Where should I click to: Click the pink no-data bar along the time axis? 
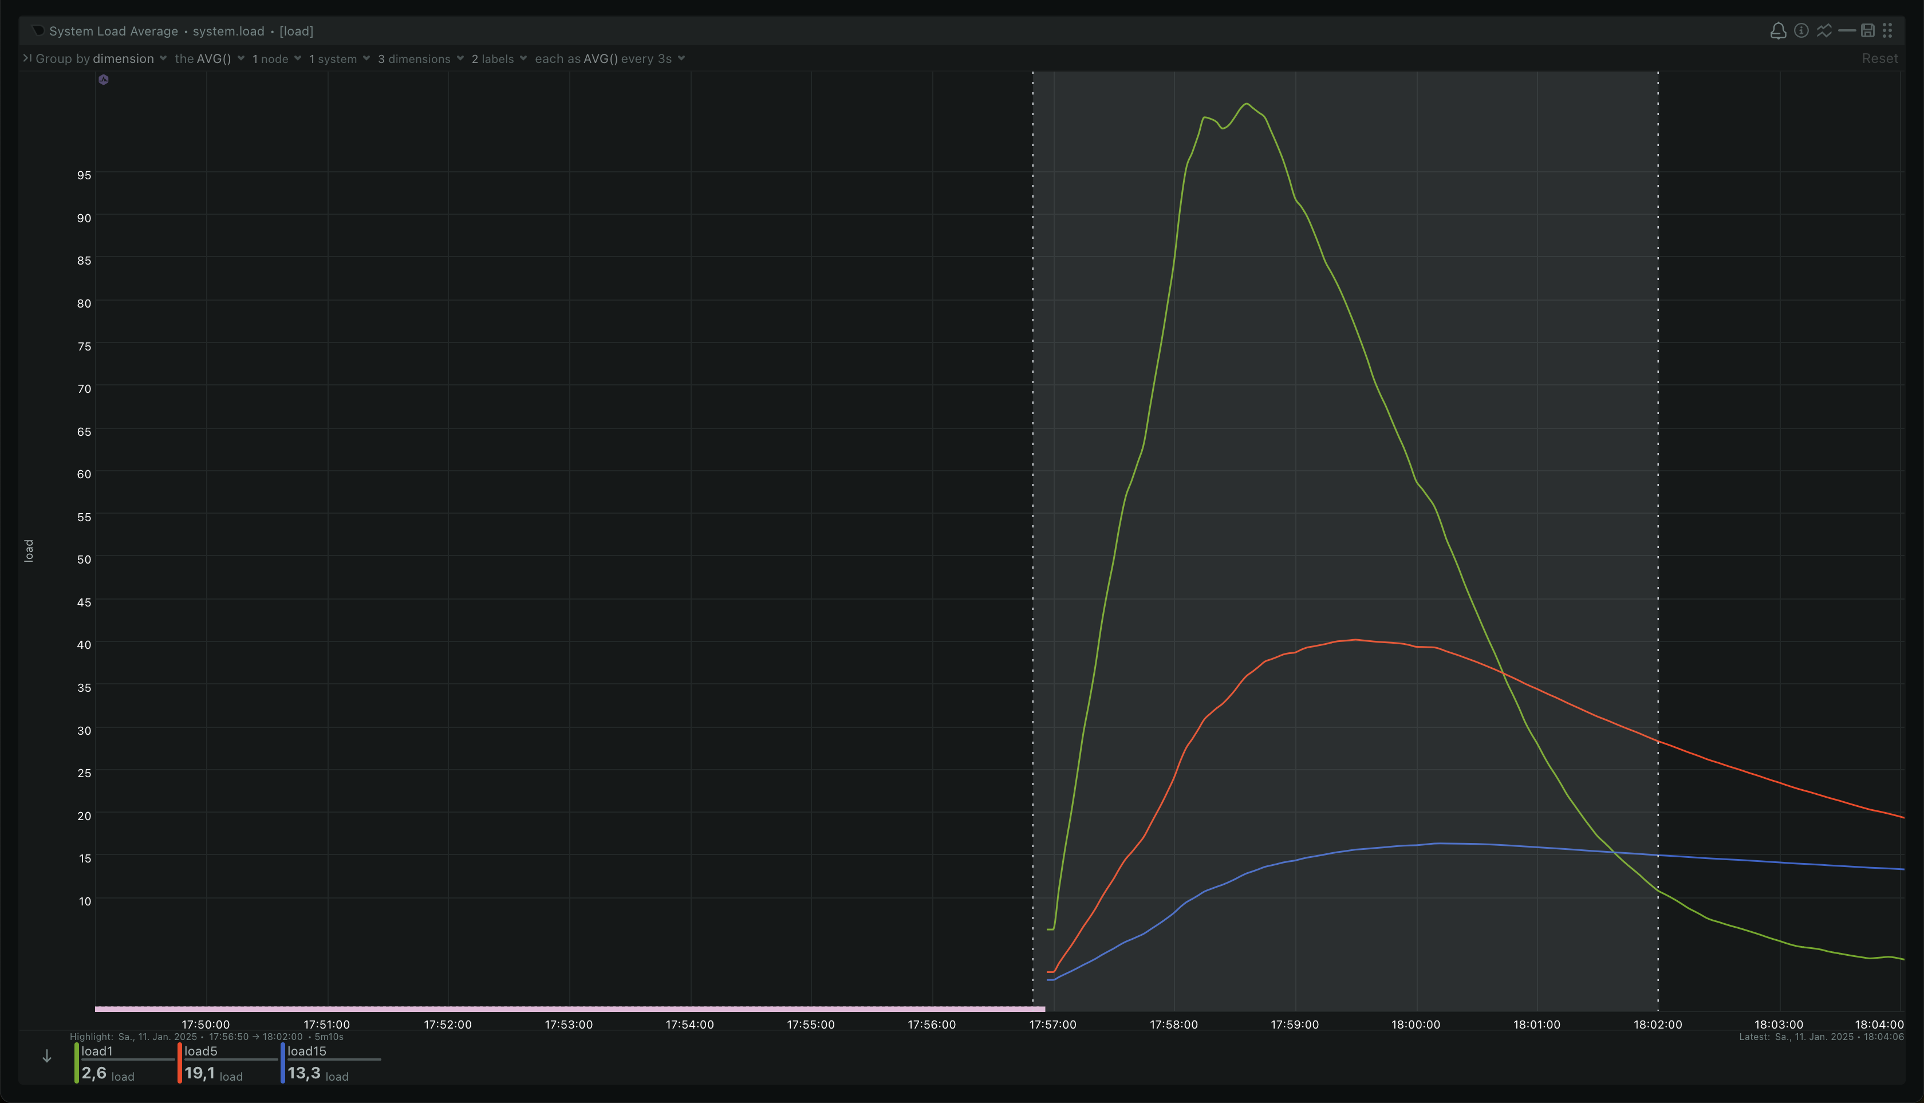click(570, 1009)
